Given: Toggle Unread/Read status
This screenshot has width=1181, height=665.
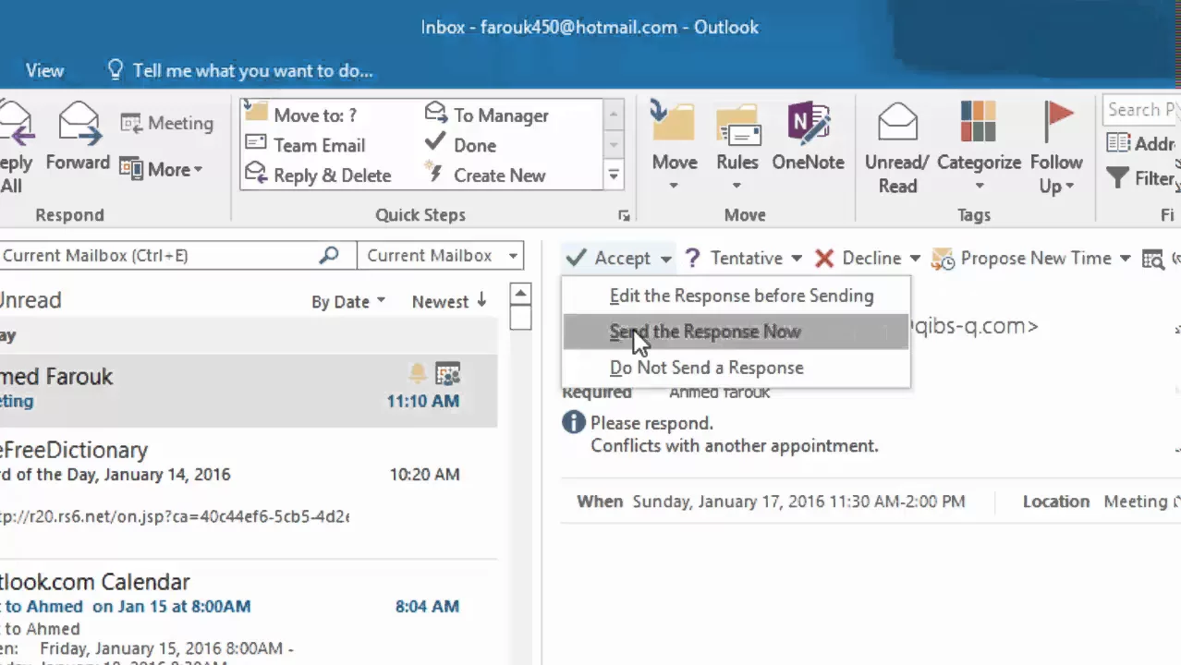Looking at the screenshot, I should (x=896, y=148).
